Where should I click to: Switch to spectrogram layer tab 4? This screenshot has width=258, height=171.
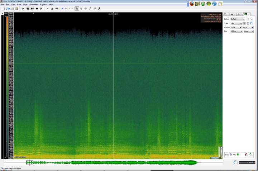[247, 14]
